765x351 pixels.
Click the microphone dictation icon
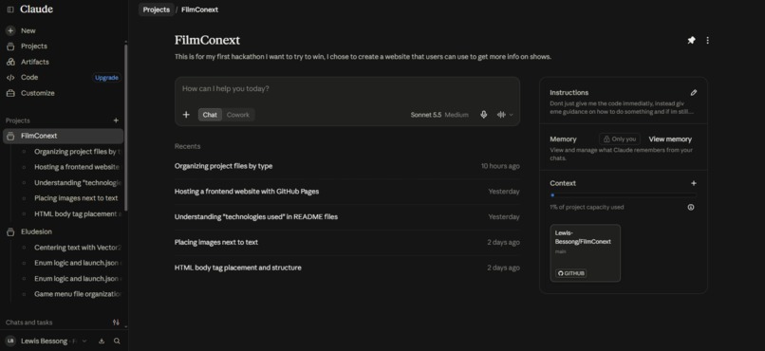483,115
